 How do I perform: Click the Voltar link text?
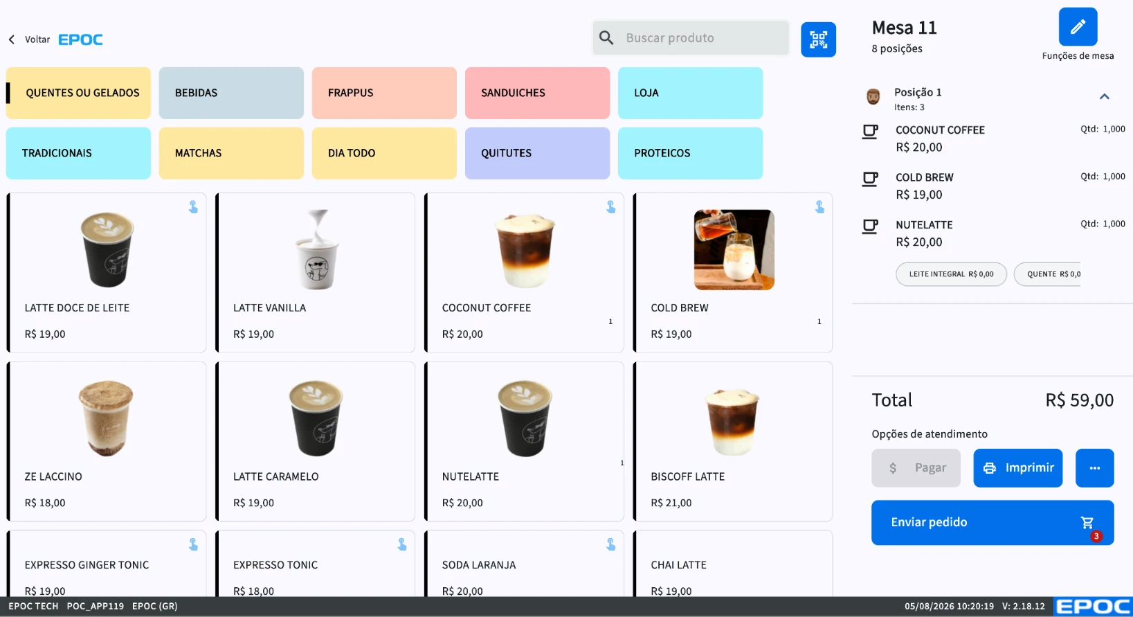pyautogui.click(x=37, y=39)
